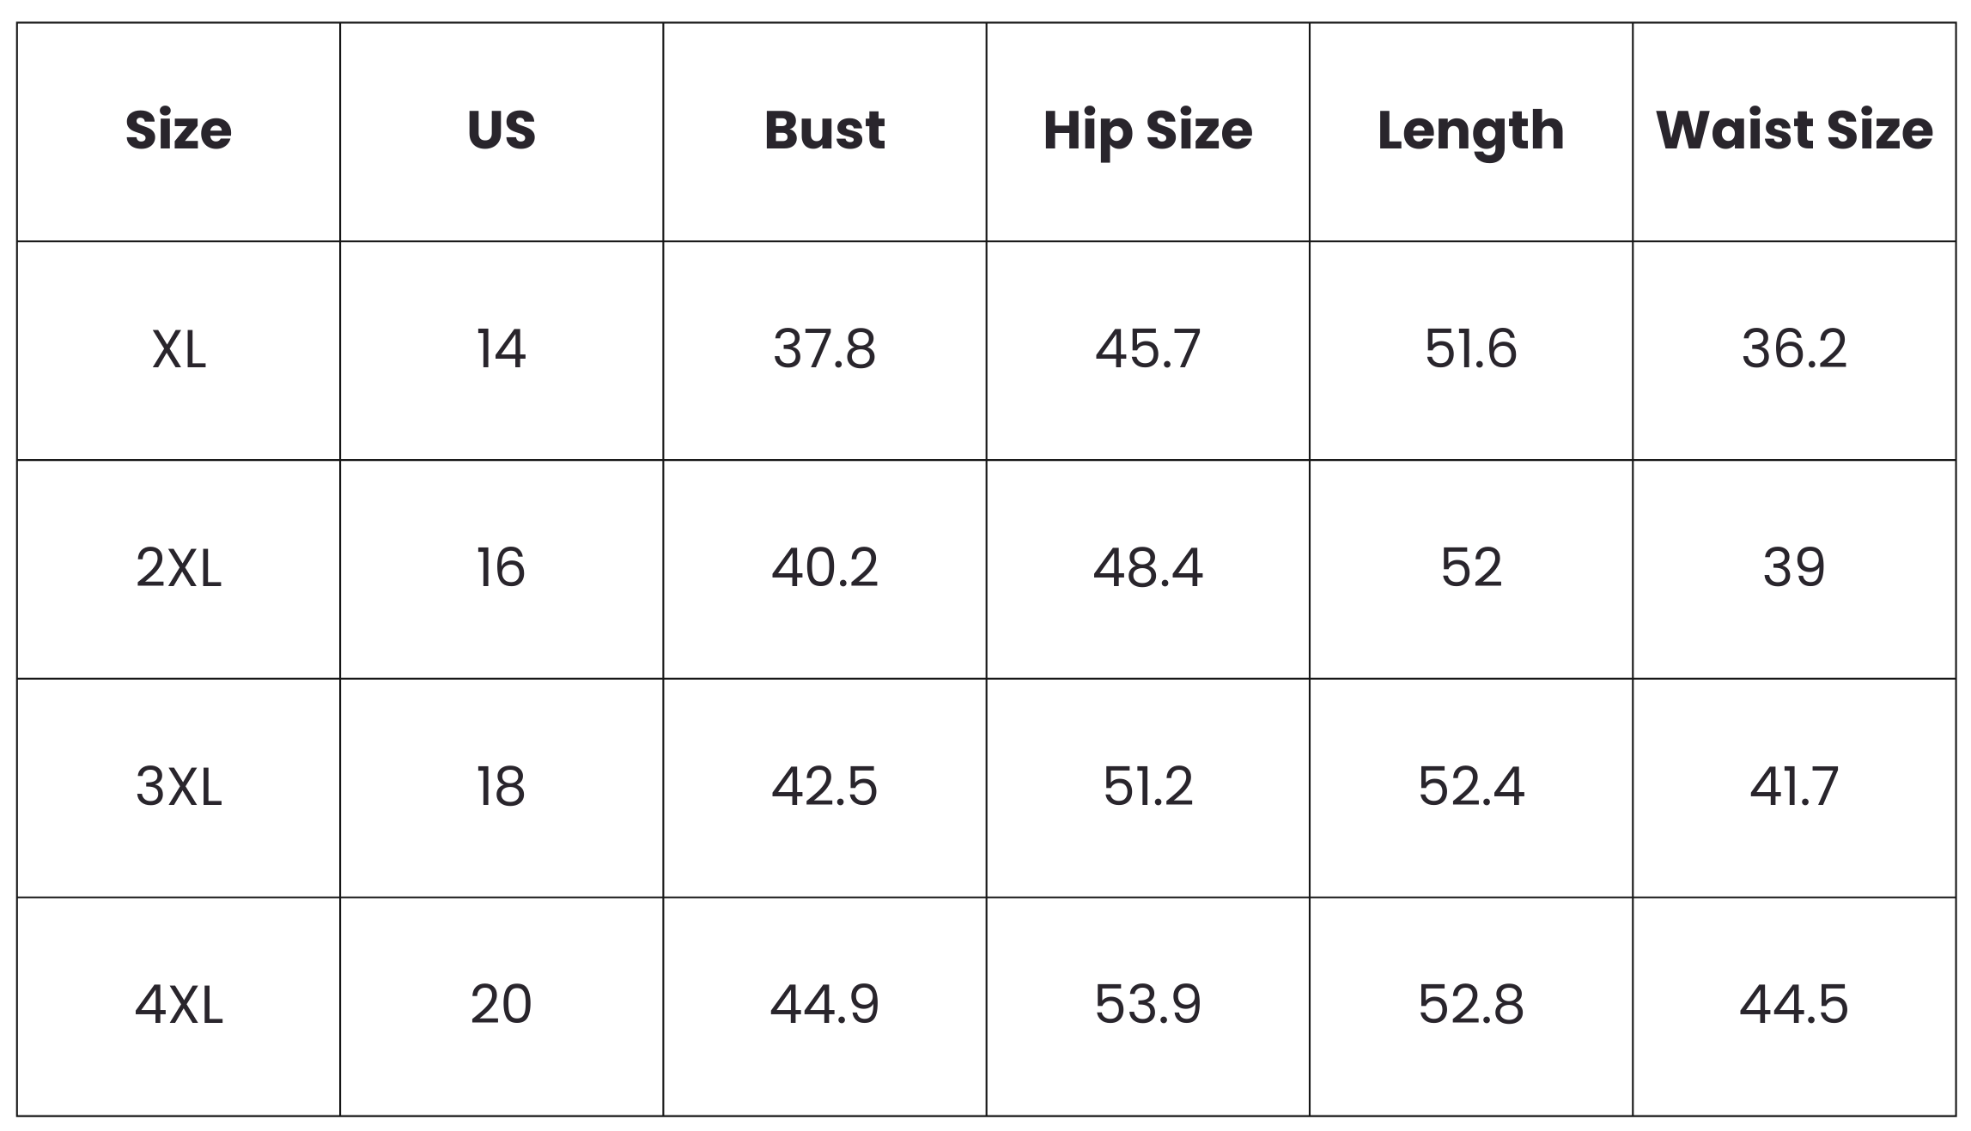Select the 3XL size cell

(179, 787)
